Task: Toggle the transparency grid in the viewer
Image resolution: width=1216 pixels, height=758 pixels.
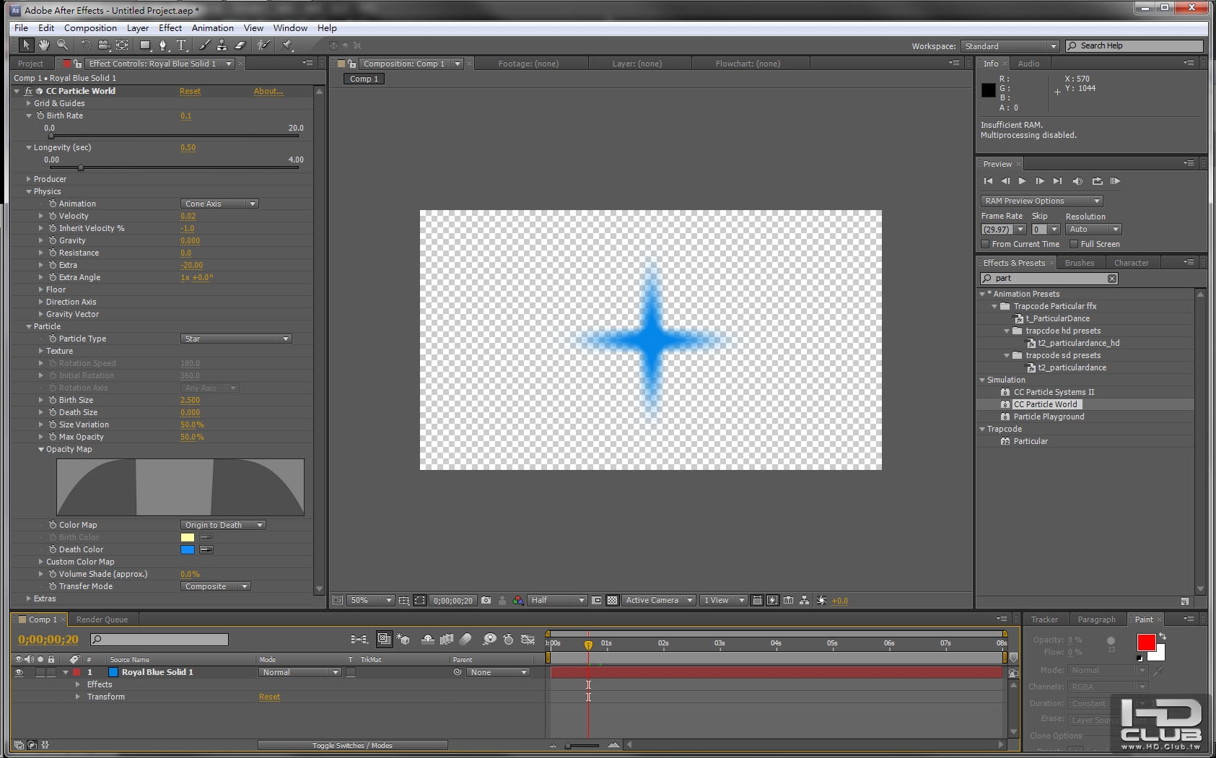Action: (x=612, y=601)
